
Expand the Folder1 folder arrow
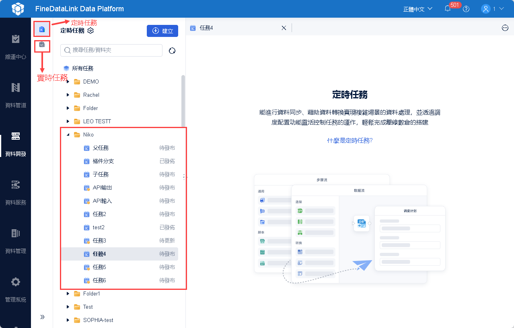[68, 293]
